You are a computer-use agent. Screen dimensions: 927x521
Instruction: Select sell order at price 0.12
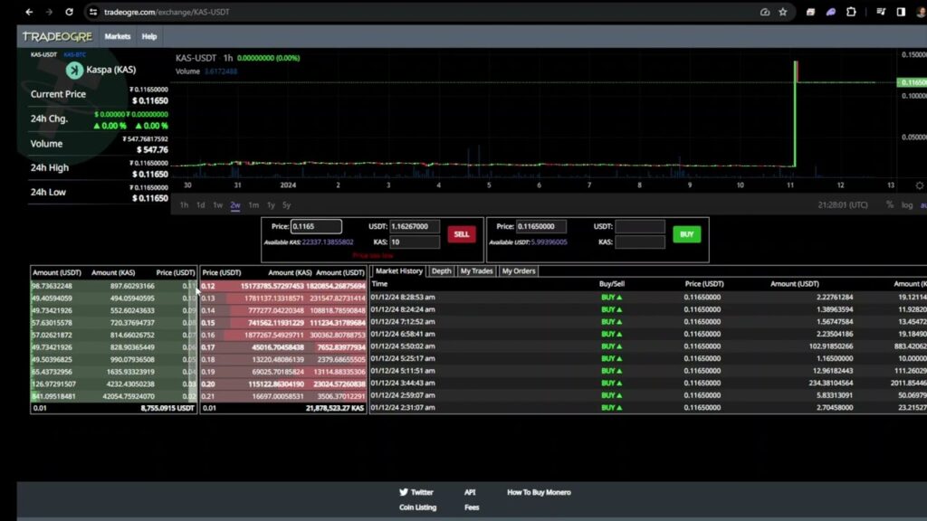click(x=283, y=286)
